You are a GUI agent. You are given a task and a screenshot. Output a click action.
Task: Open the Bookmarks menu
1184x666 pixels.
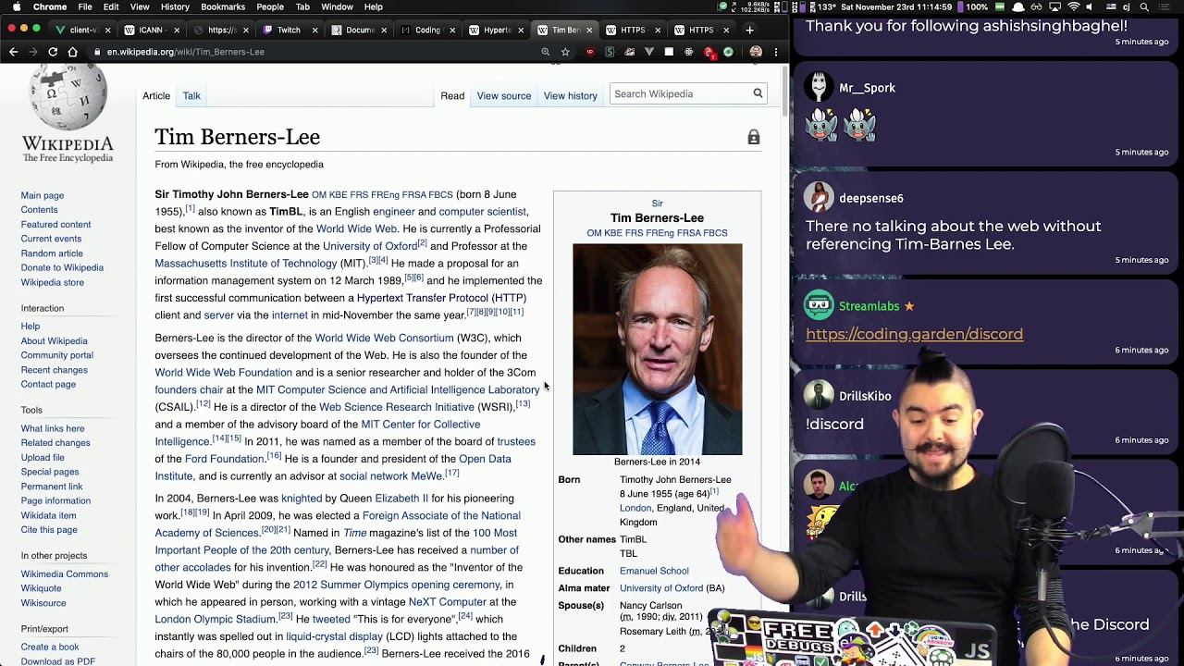223,6
